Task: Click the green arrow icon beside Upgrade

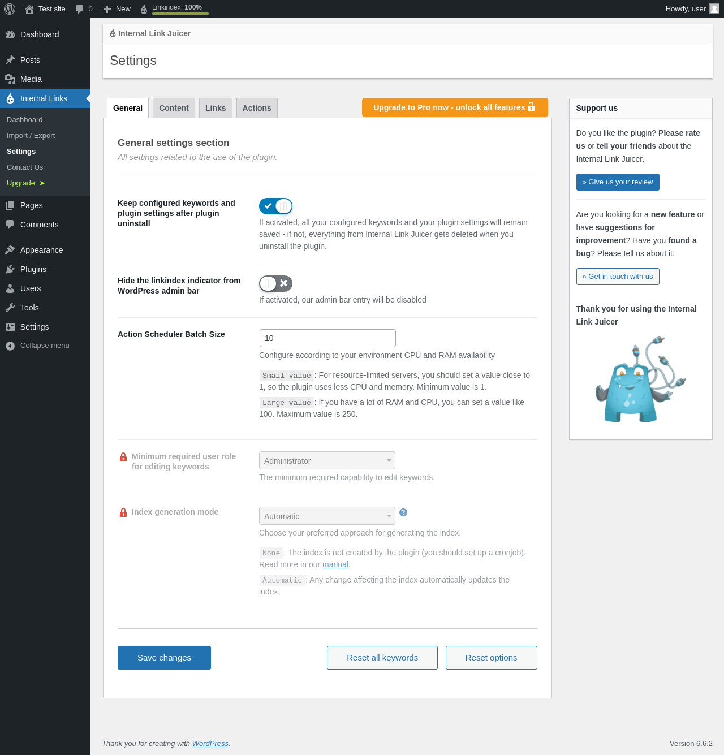Action: point(42,183)
